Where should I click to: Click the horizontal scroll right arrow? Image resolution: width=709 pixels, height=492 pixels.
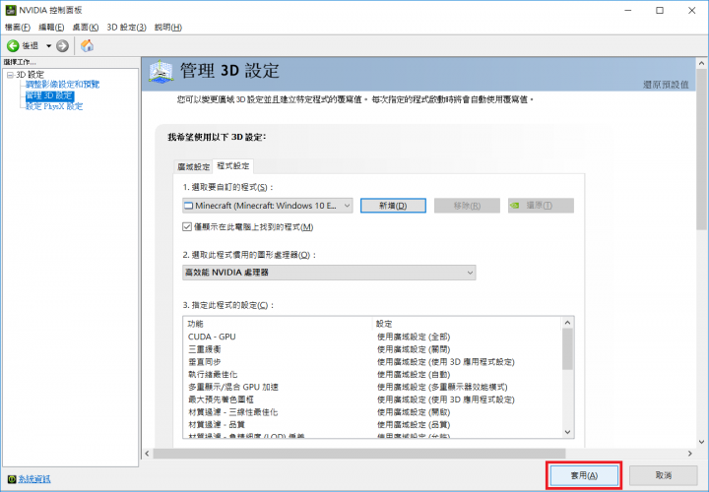pos(690,454)
